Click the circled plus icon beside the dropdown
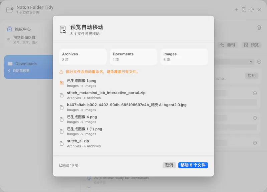This screenshot has height=192, width=267. [259, 62]
